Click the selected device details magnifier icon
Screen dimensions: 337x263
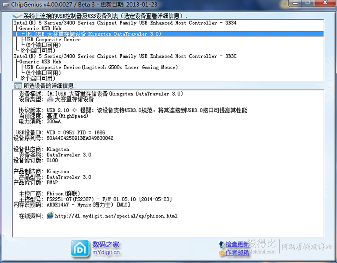point(18,86)
